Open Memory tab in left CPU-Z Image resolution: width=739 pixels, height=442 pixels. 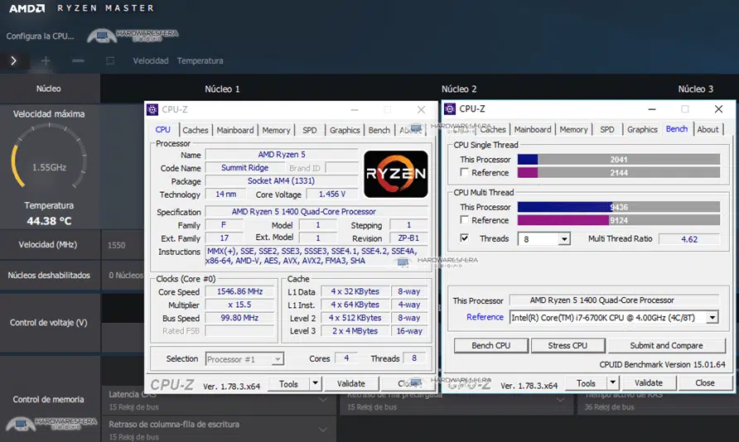point(276,131)
